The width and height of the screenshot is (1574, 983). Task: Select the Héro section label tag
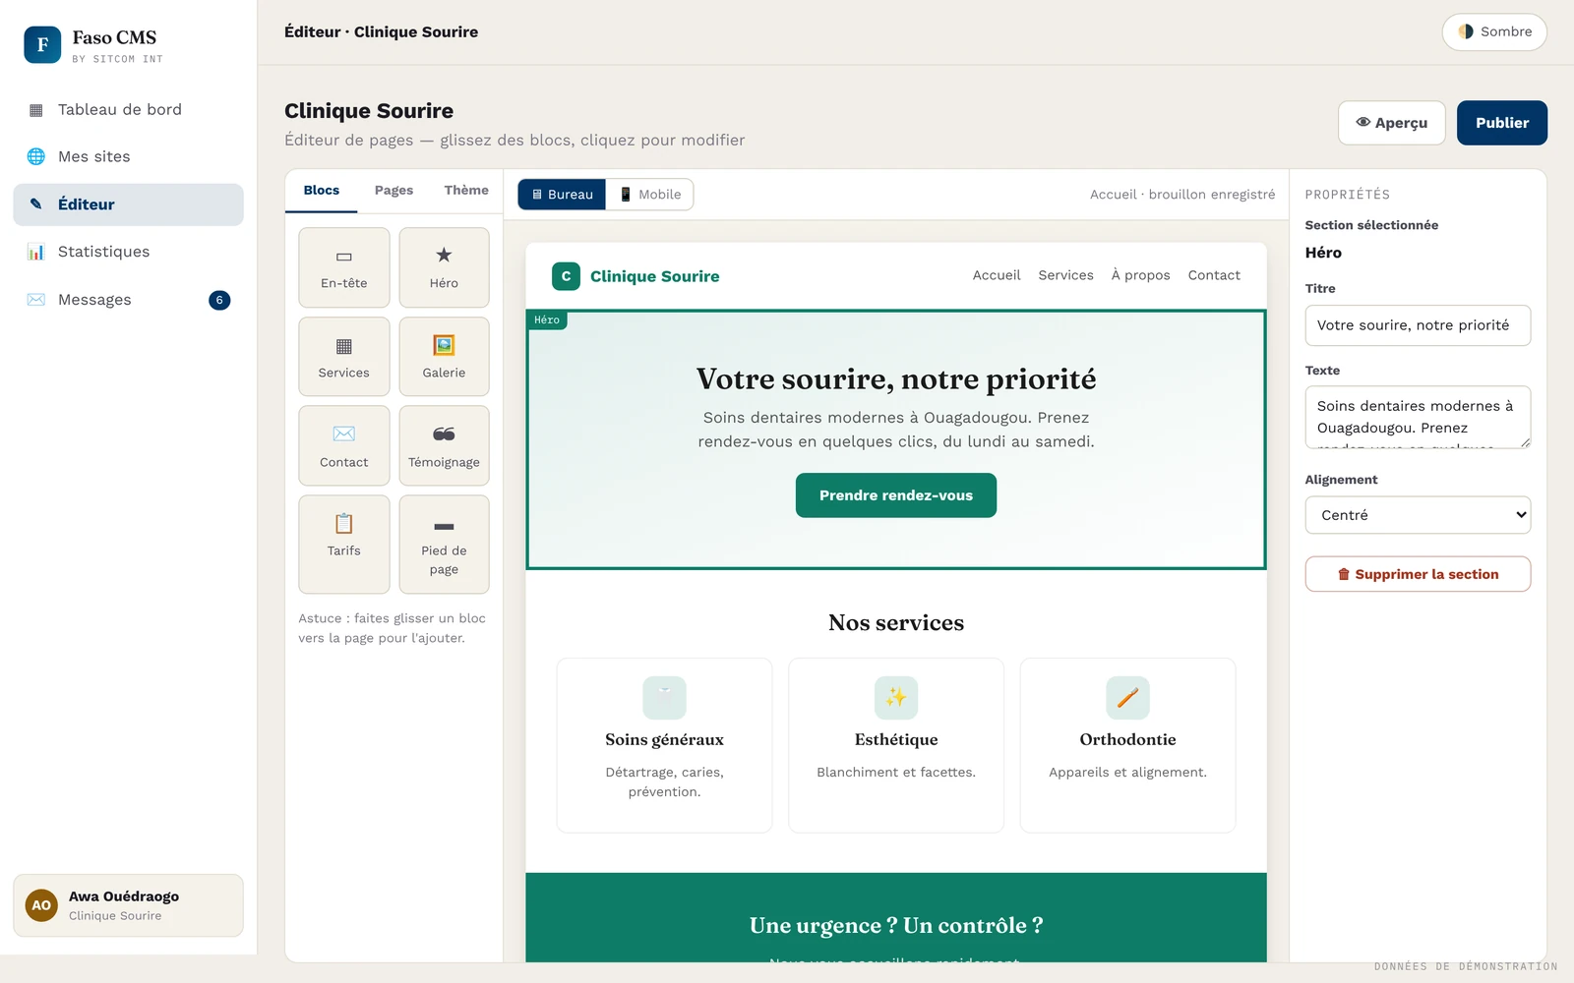click(547, 319)
